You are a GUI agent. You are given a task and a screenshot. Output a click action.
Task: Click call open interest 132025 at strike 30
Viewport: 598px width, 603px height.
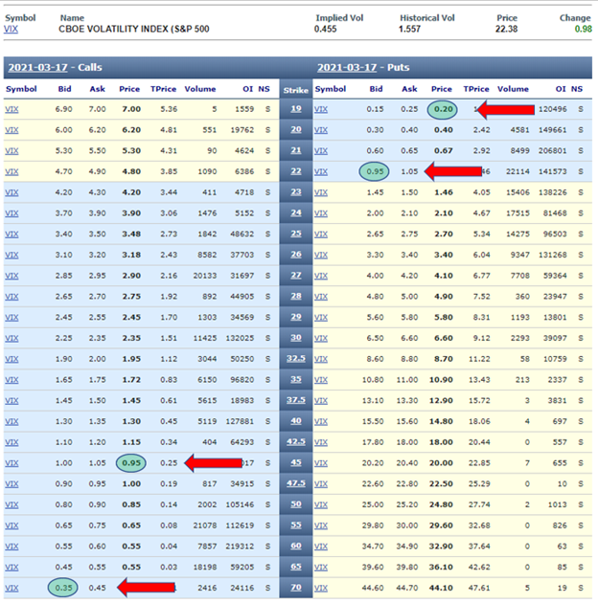click(x=240, y=338)
